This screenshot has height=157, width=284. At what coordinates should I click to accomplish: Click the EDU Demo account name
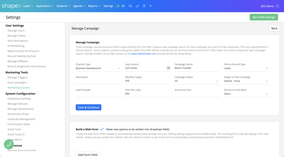[x=267, y=6]
